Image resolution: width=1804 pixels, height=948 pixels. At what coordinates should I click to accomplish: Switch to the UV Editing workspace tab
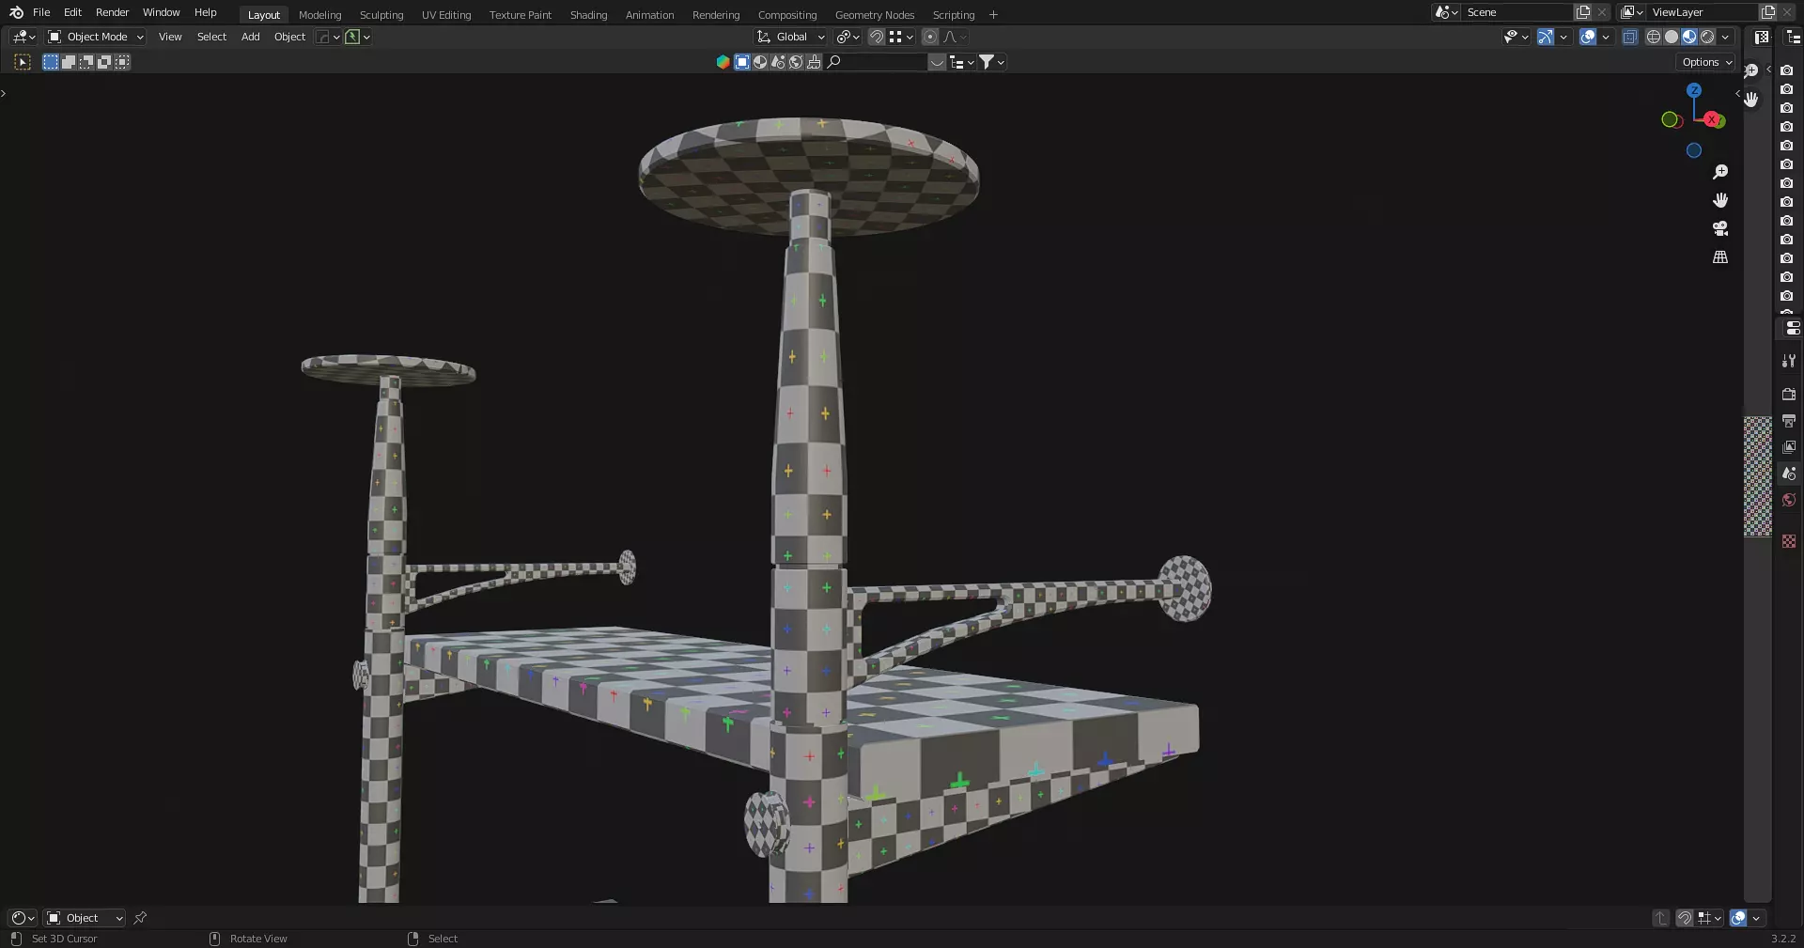(446, 15)
